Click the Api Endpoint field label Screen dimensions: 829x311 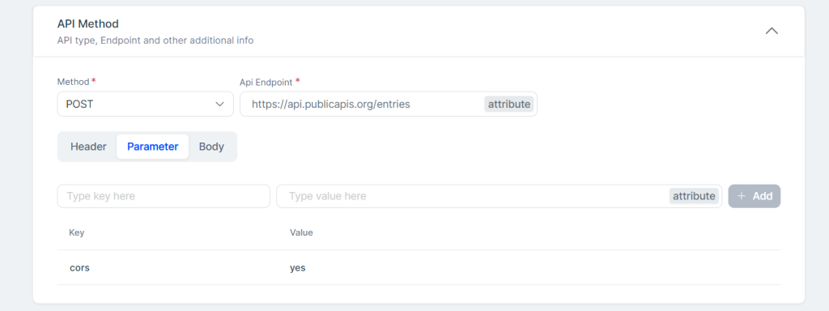click(x=266, y=82)
